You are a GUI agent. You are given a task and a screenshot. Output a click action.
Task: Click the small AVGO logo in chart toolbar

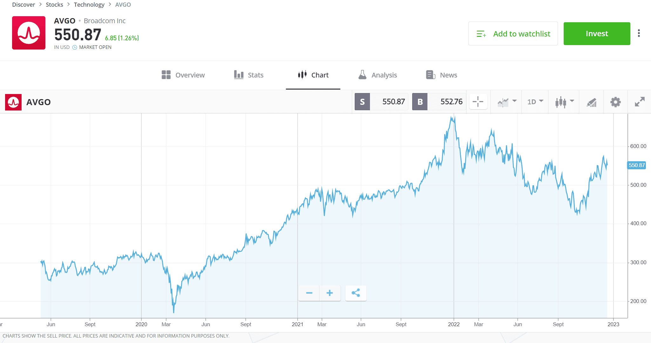(13, 102)
